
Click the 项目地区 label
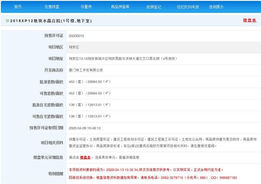click(56, 47)
